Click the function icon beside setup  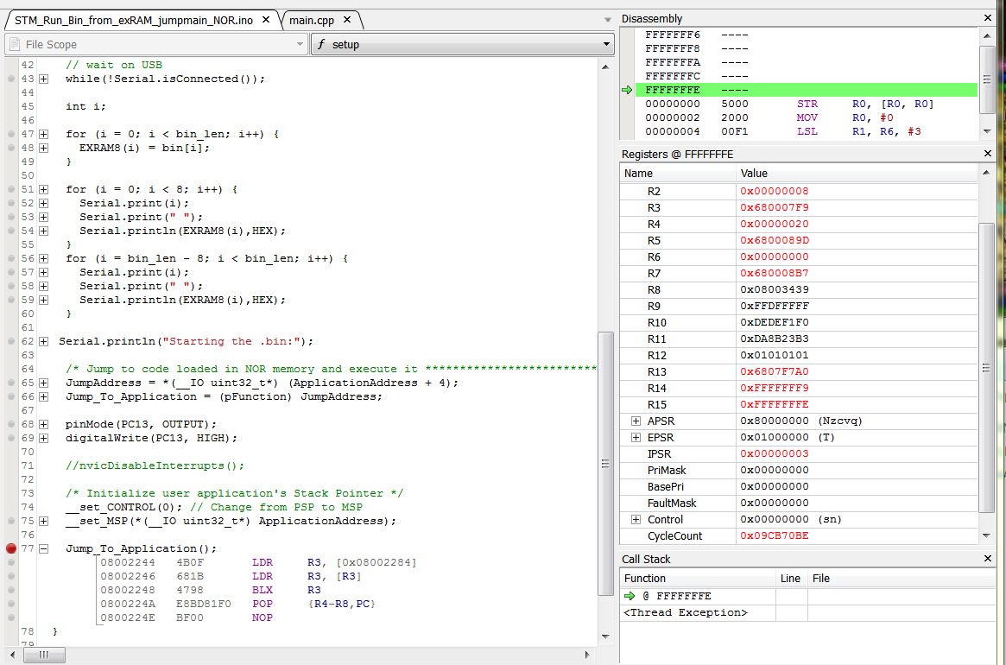(322, 44)
